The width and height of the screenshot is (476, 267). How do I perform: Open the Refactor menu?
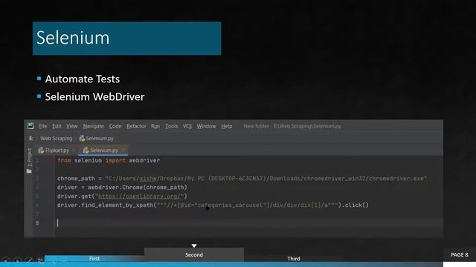point(136,126)
